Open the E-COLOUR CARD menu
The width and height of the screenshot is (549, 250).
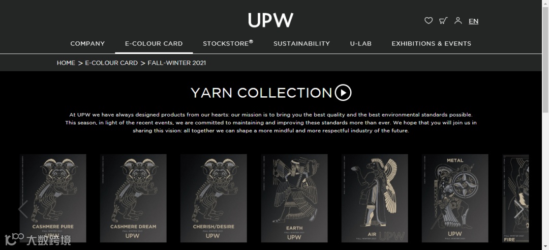click(154, 43)
